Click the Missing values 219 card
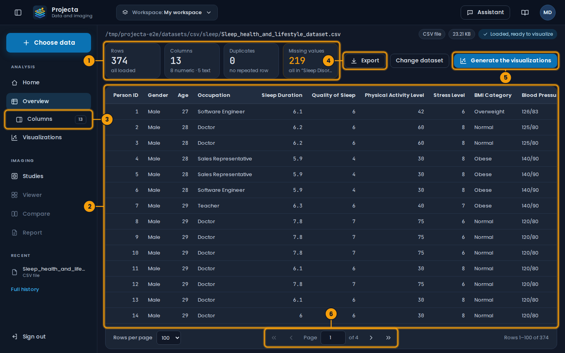The image size is (565, 353). [310, 61]
